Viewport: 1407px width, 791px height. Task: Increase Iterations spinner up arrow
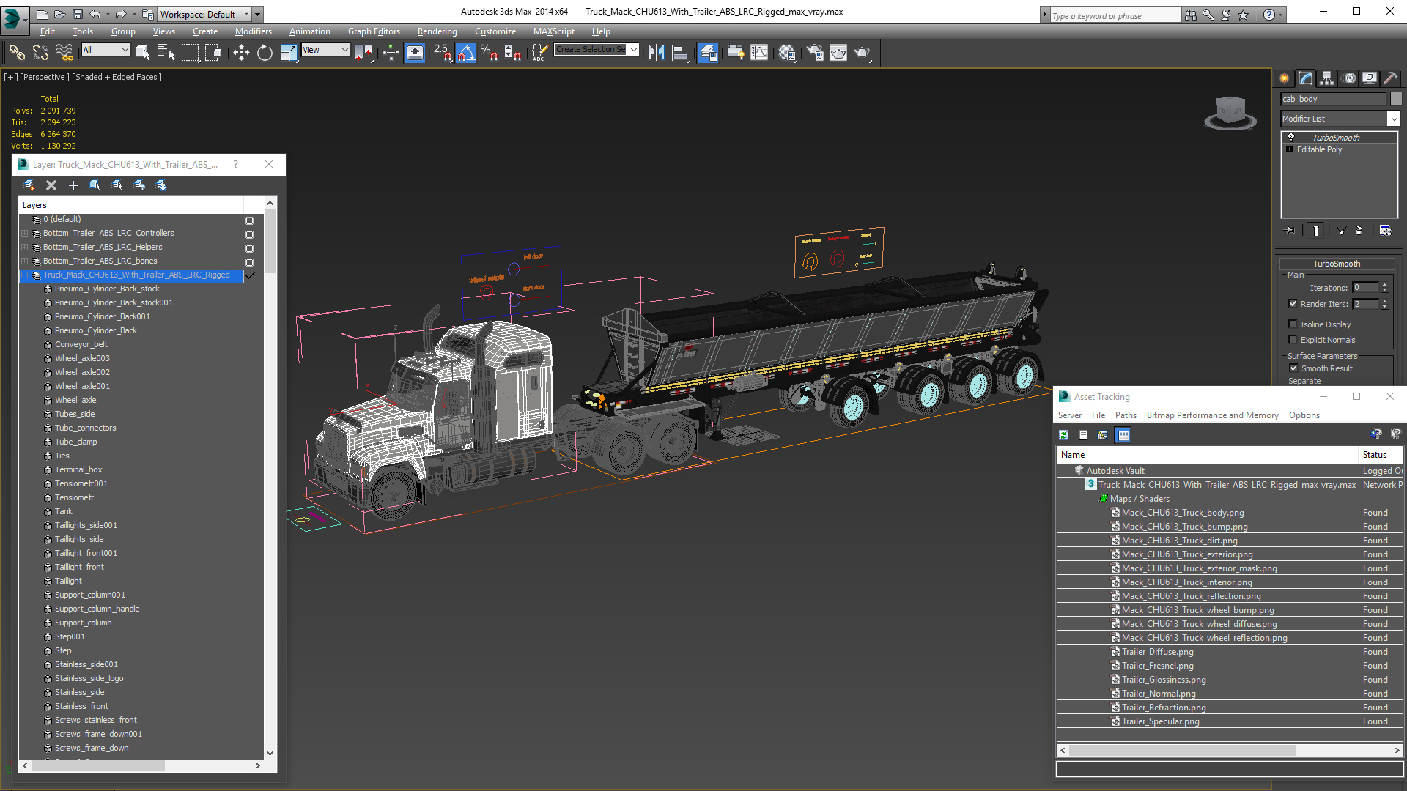click(1384, 285)
